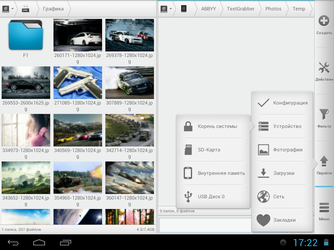The width and height of the screenshot is (334, 250).
Task: Select the Графика breadcrumb
Action: tap(53, 9)
